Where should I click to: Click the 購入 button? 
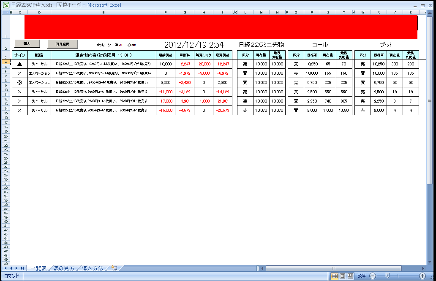pyautogui.click(x=27, y=43)
